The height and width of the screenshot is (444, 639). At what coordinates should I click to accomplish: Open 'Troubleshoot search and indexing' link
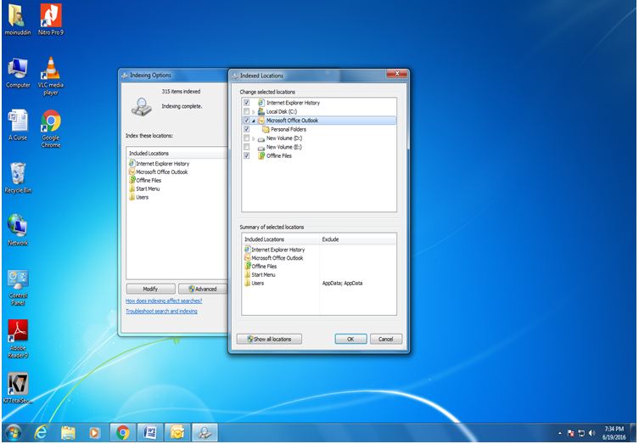pos(161,311)
